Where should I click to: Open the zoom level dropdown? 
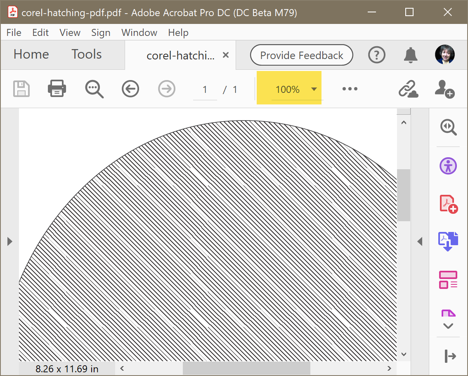tap(314, 88)
